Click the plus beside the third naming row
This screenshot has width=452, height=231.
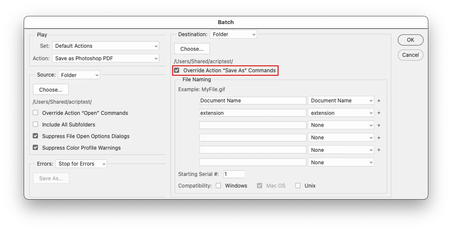click(379, 125)
